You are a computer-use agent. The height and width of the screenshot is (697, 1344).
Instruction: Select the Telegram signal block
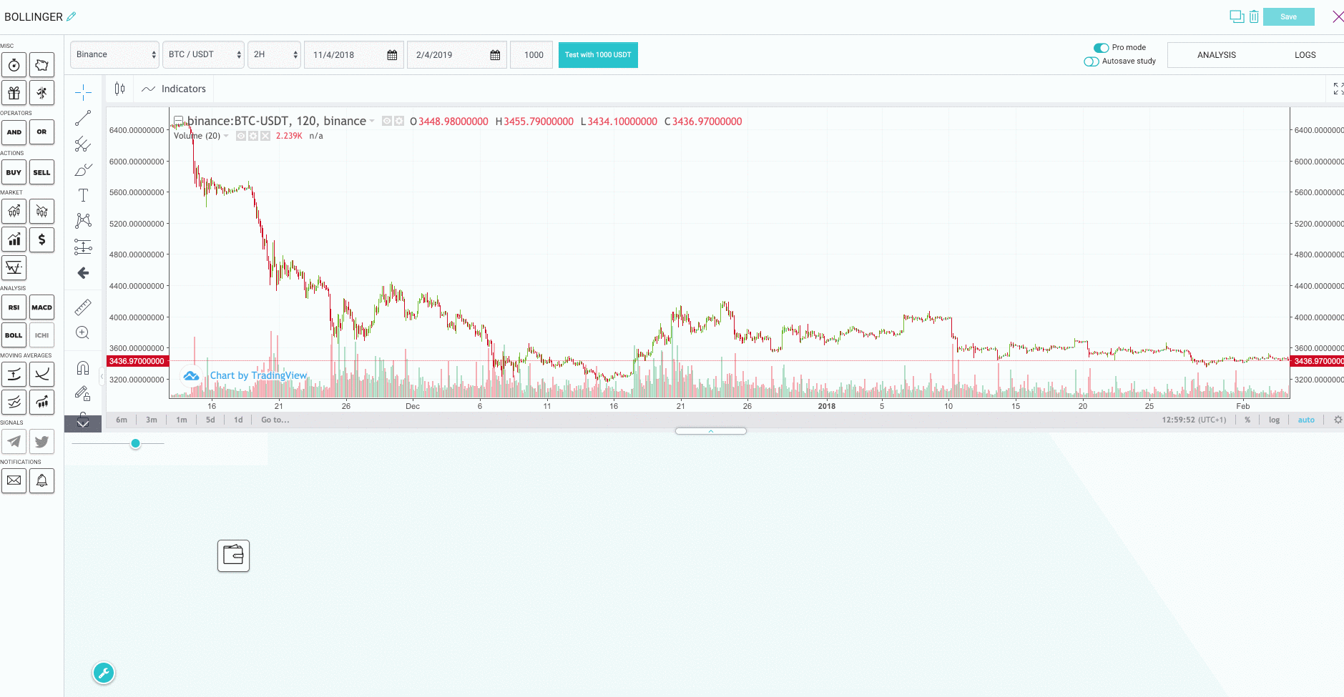14,442
